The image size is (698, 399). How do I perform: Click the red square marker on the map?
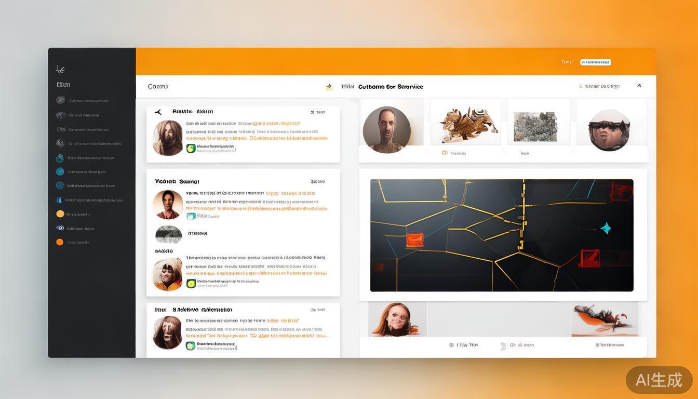point(589,258)
